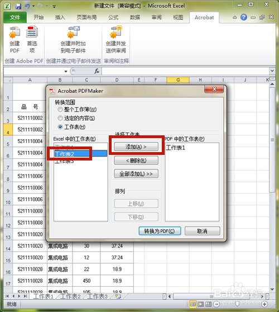Click the Excel application icon in title bar
The height and width of the screenshot is (312, 279).
[x=7, y=6]
